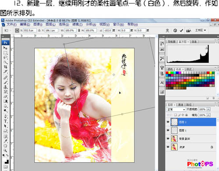
Task: Hide layer 图层 2 with its eye icon
Action: tap(168, 122)
